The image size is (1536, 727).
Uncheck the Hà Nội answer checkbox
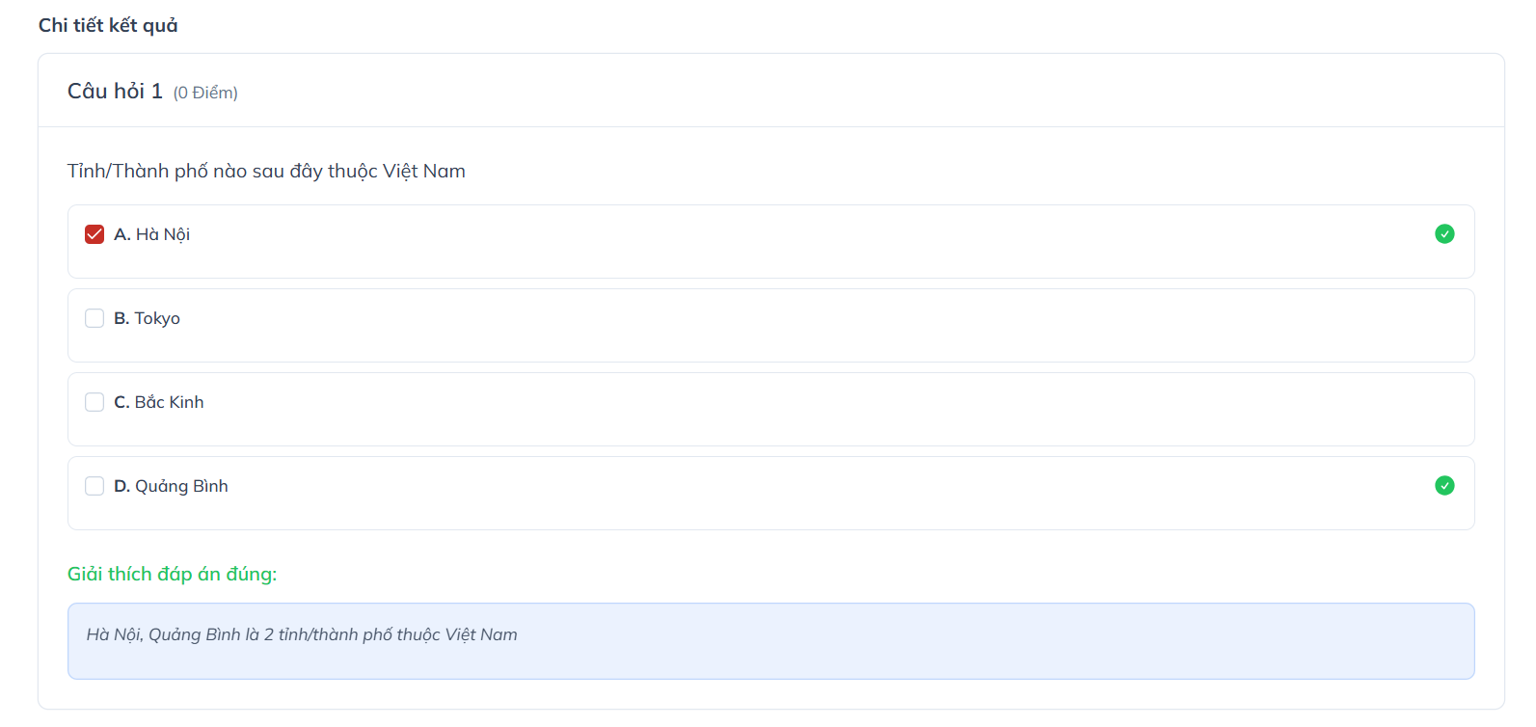click(x=94, y=234)
